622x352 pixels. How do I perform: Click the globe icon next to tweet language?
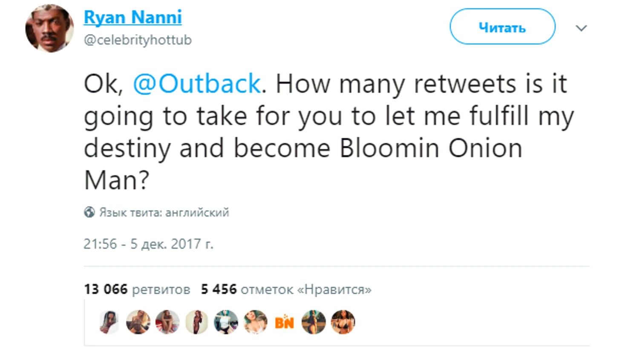click(x=89, y=211)
